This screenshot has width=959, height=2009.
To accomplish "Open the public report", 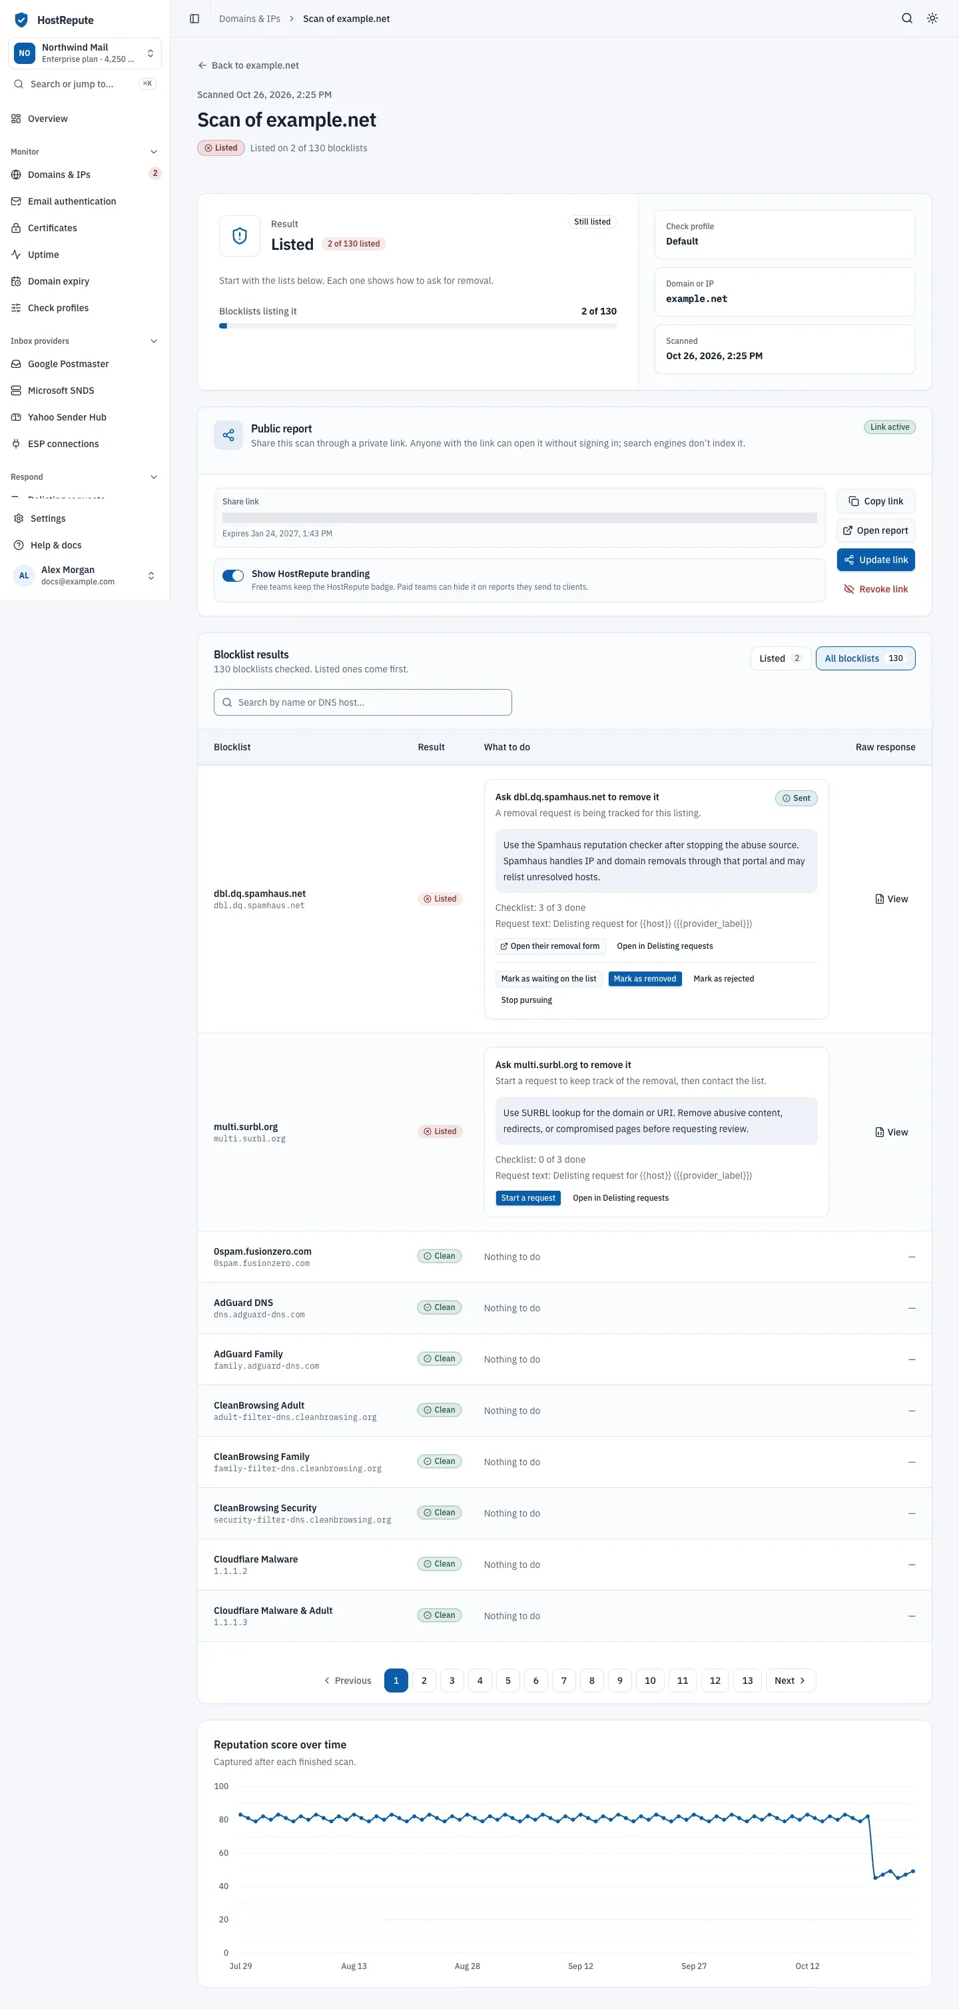I will point(876,531).
